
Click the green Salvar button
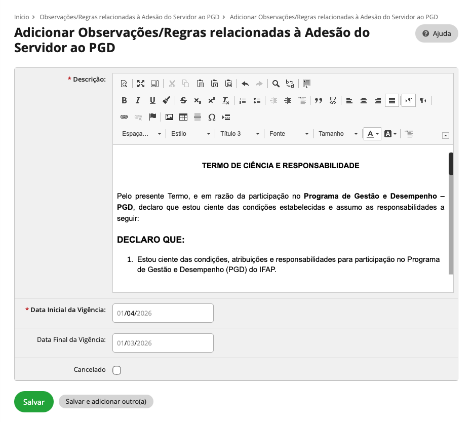point(34,402)
